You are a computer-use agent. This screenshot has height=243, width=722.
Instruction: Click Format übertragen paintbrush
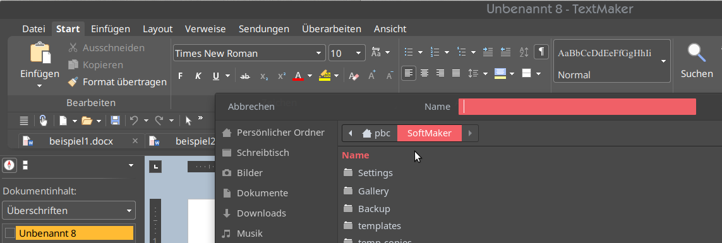[117, 82]
